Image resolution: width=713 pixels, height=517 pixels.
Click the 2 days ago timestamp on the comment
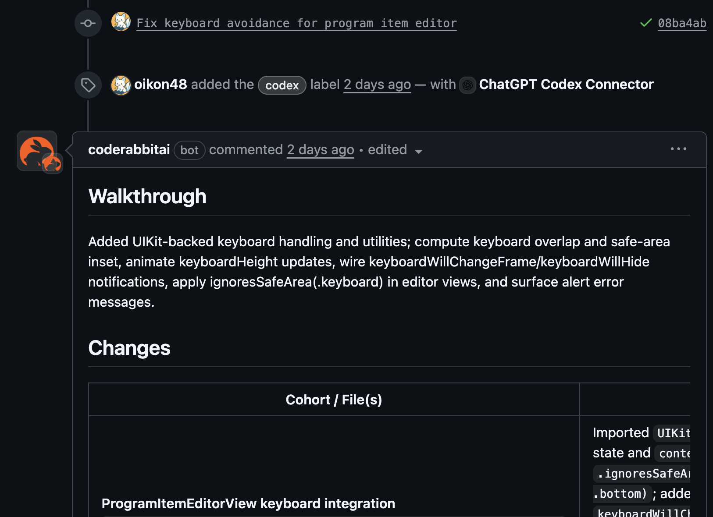pos(321,150)
